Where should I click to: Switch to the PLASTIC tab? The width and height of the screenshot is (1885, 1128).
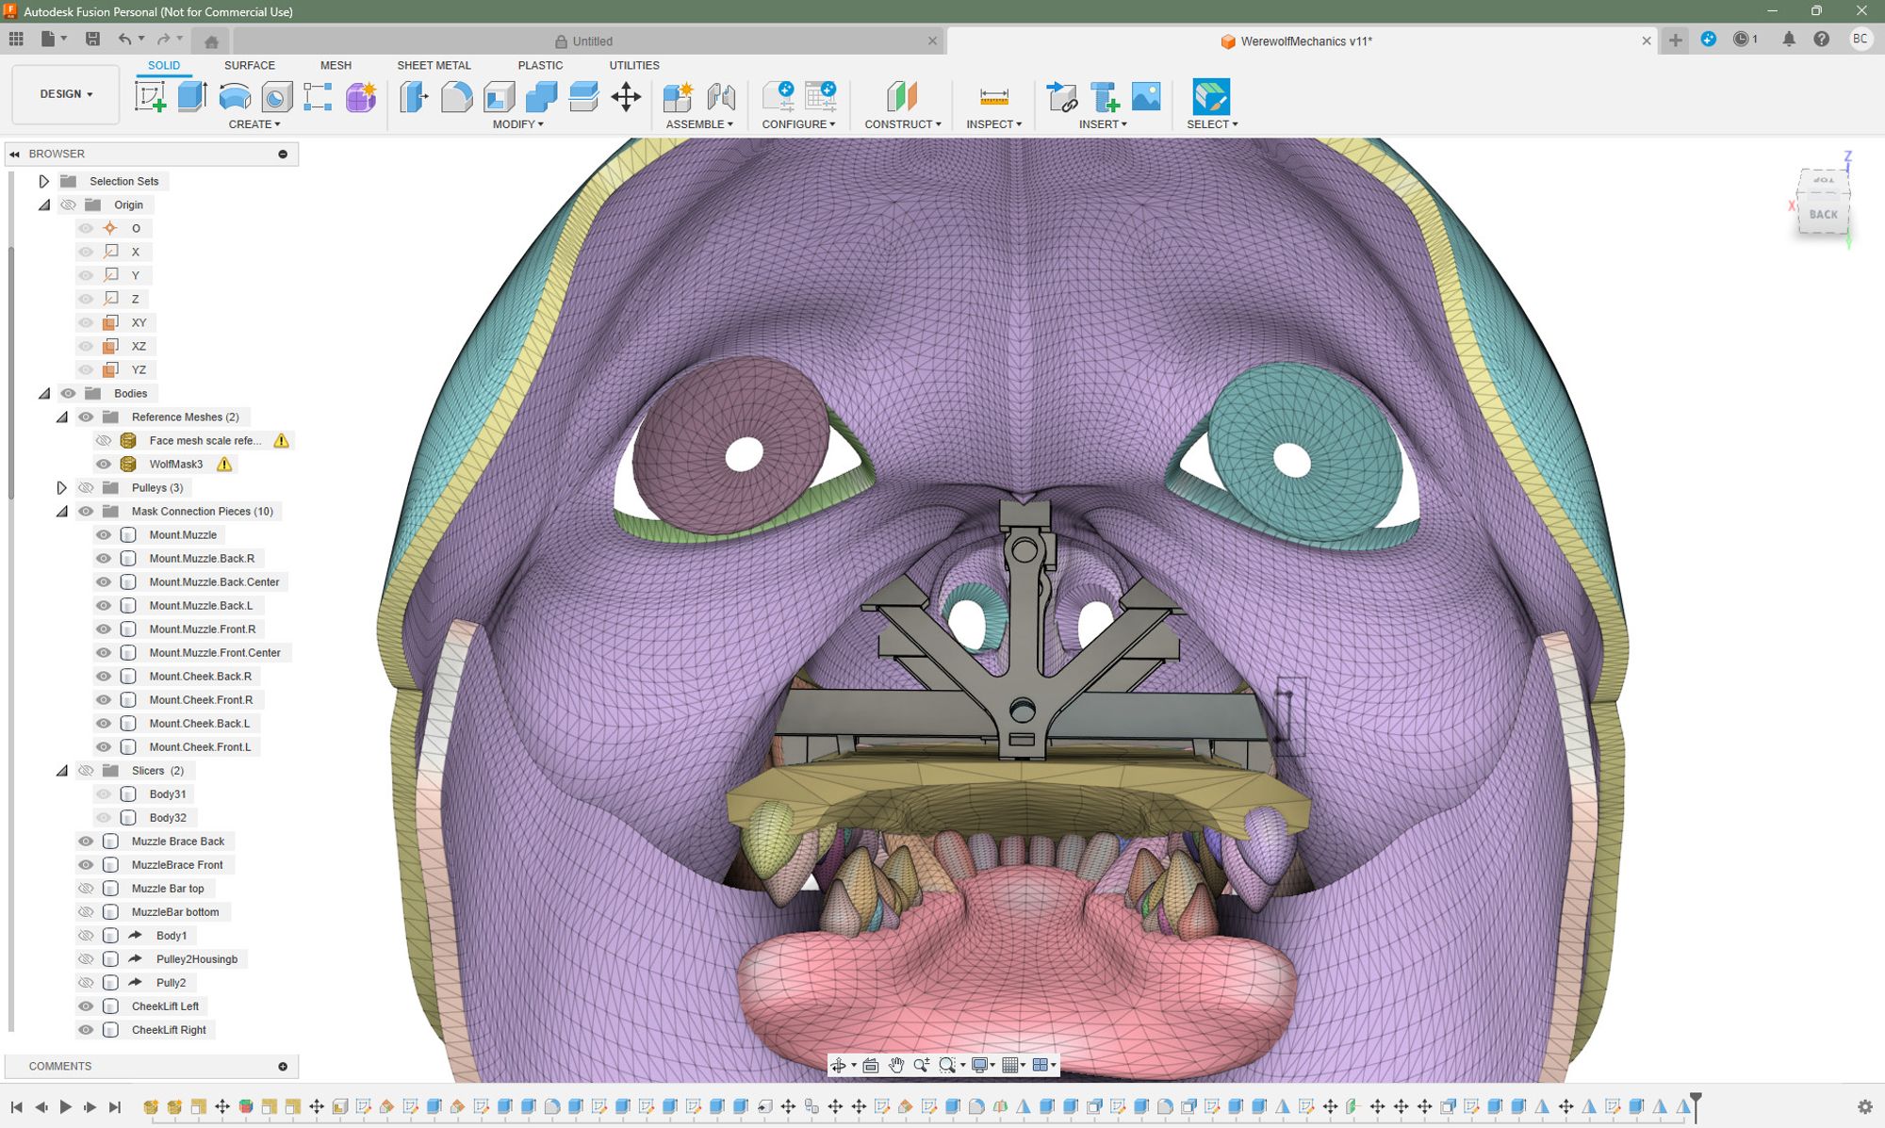coord(540,65)
